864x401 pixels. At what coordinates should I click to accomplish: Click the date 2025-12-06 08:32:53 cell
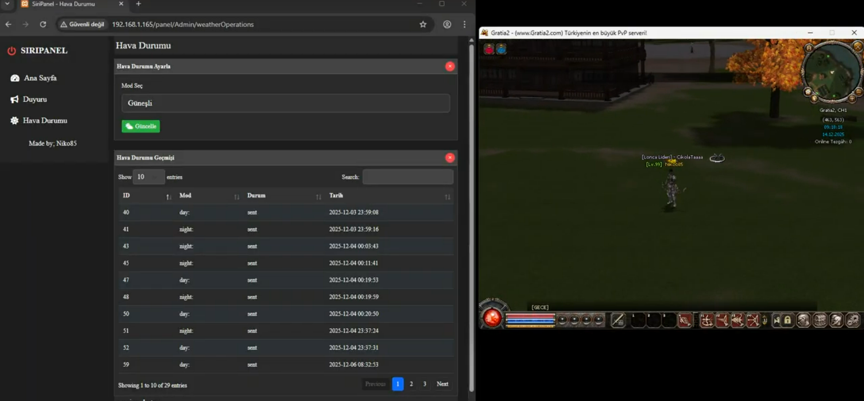pyautogui.click(x=353, y=365)
